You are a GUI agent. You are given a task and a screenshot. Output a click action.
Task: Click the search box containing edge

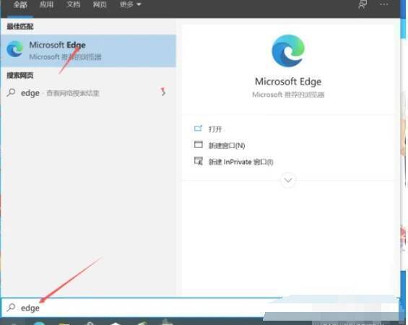tap(142, 308)
